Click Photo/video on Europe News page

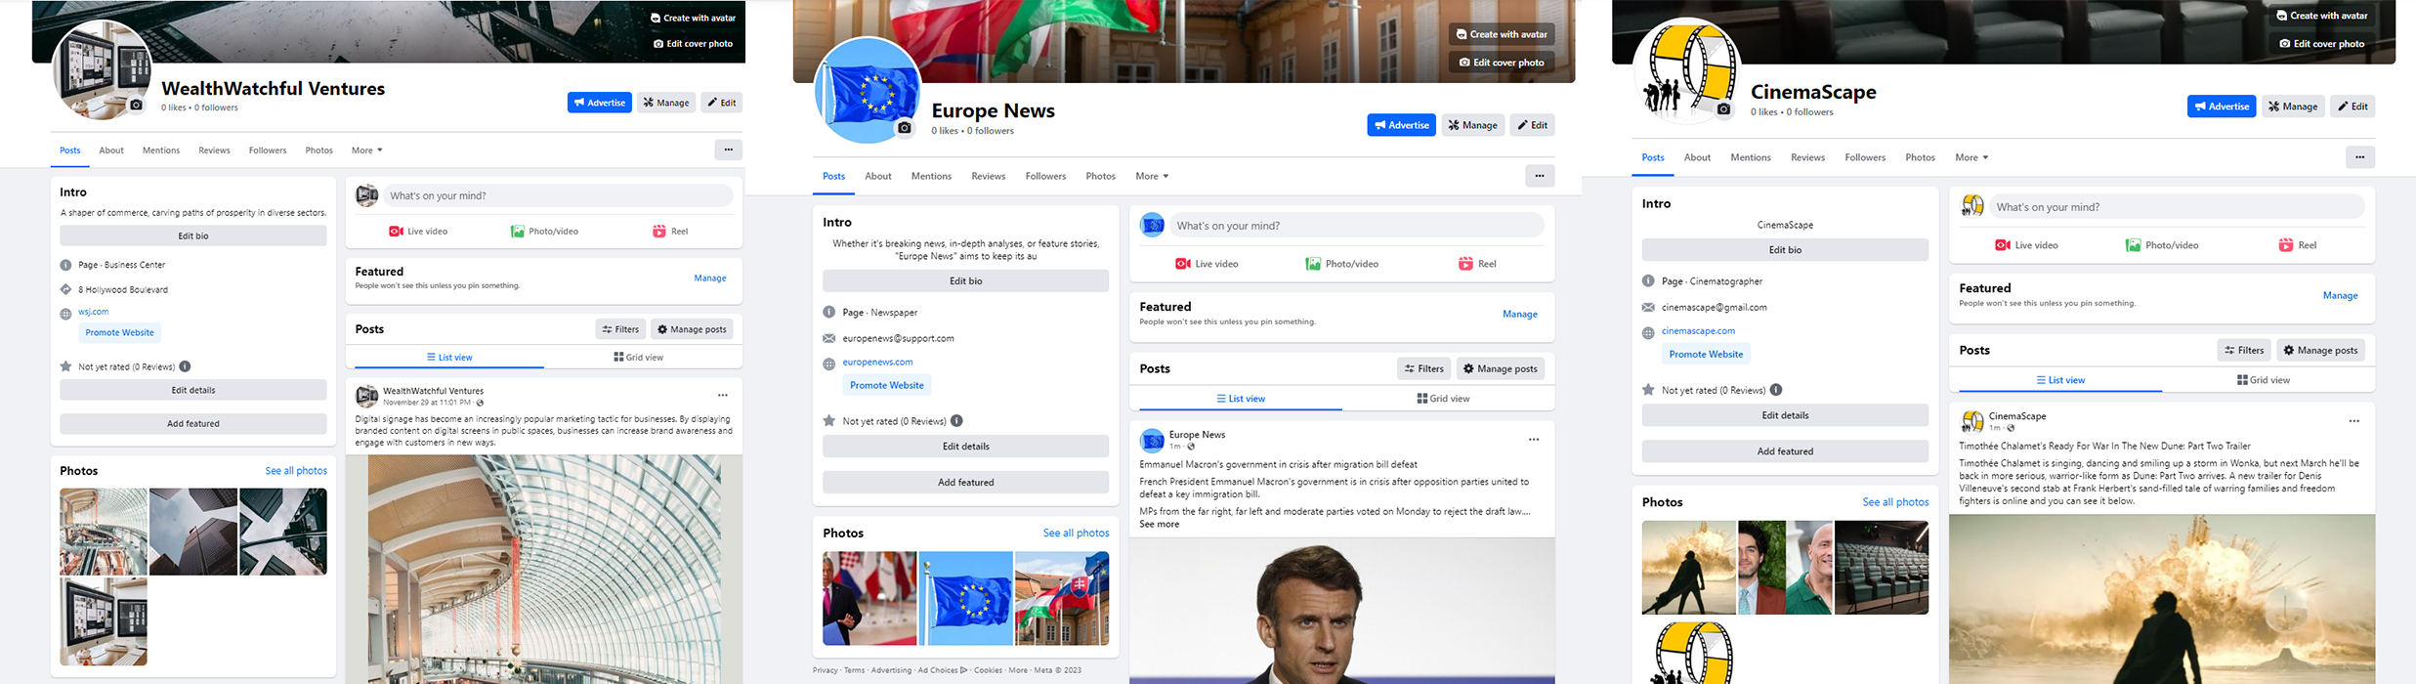(1342, 264)
